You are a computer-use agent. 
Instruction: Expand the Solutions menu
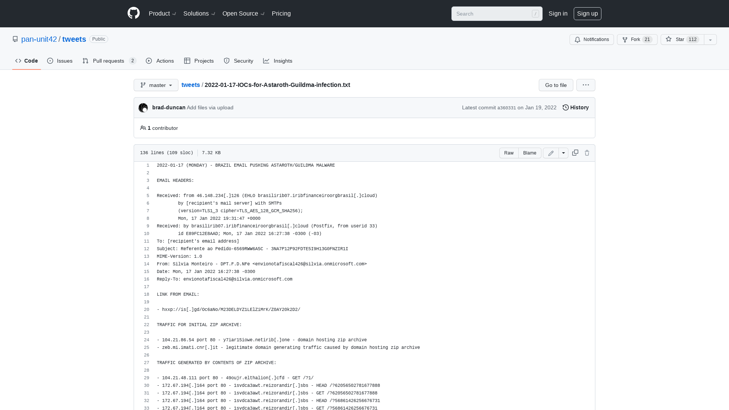coord(199,14)
